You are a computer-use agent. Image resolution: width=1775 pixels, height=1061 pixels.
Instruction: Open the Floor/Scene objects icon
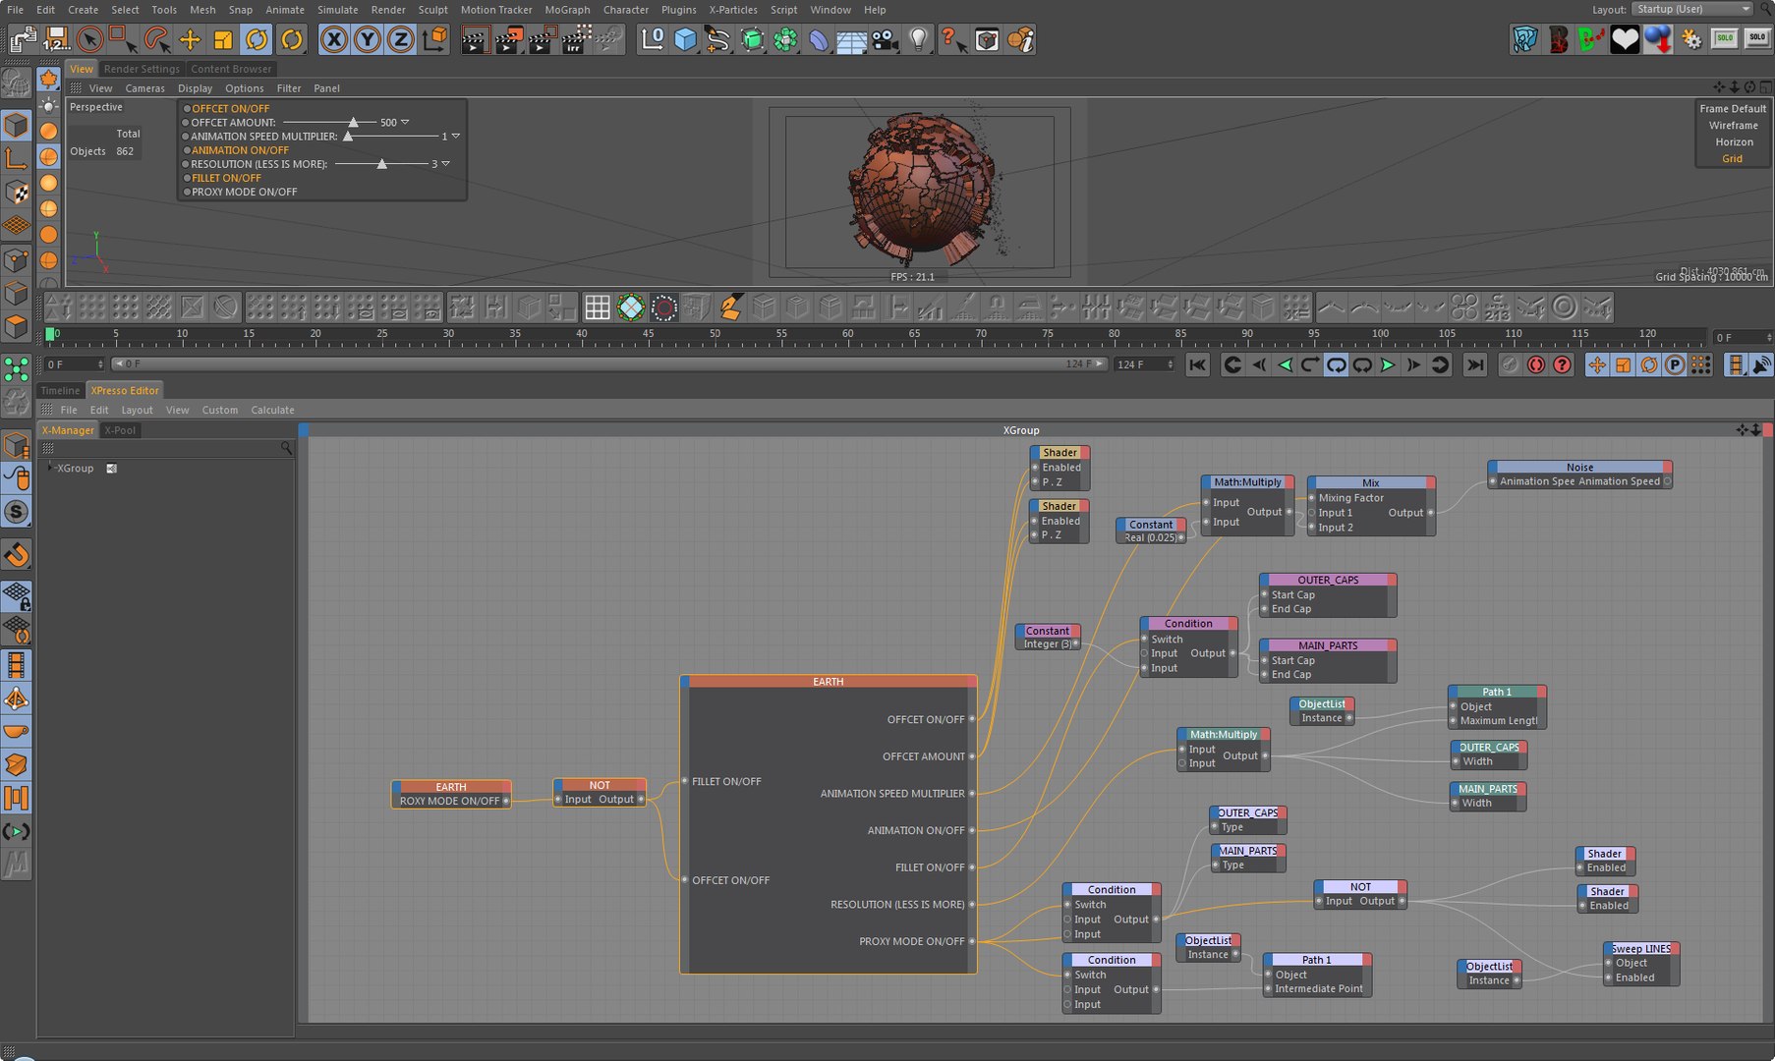click(851, 40)
